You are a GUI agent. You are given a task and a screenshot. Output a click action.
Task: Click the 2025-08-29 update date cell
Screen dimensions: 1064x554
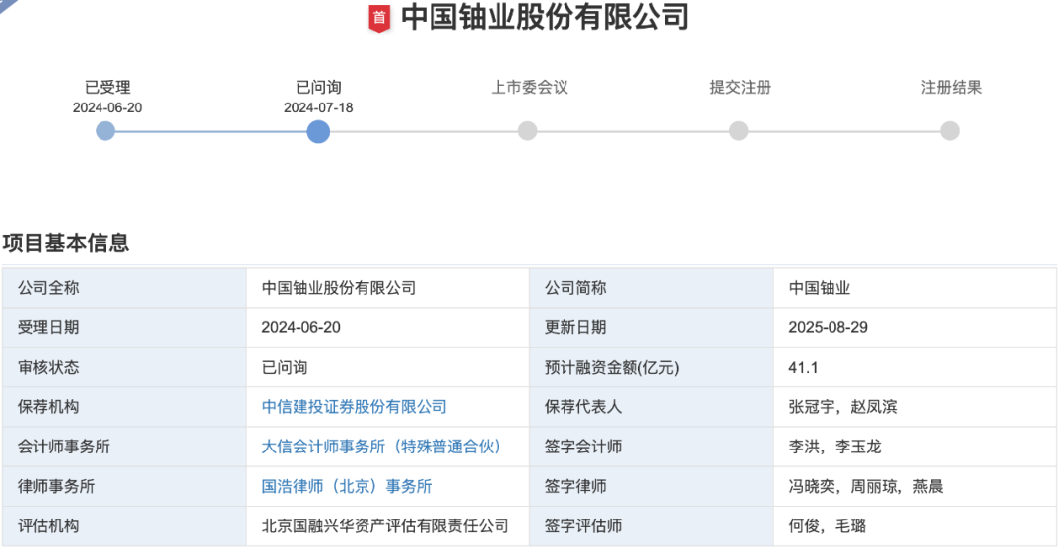915,327
